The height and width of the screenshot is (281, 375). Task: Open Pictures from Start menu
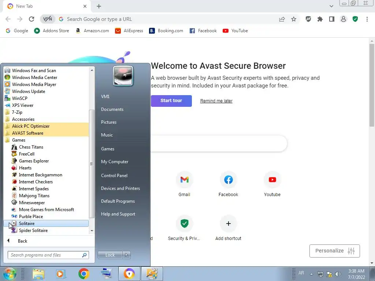(108, 122)
